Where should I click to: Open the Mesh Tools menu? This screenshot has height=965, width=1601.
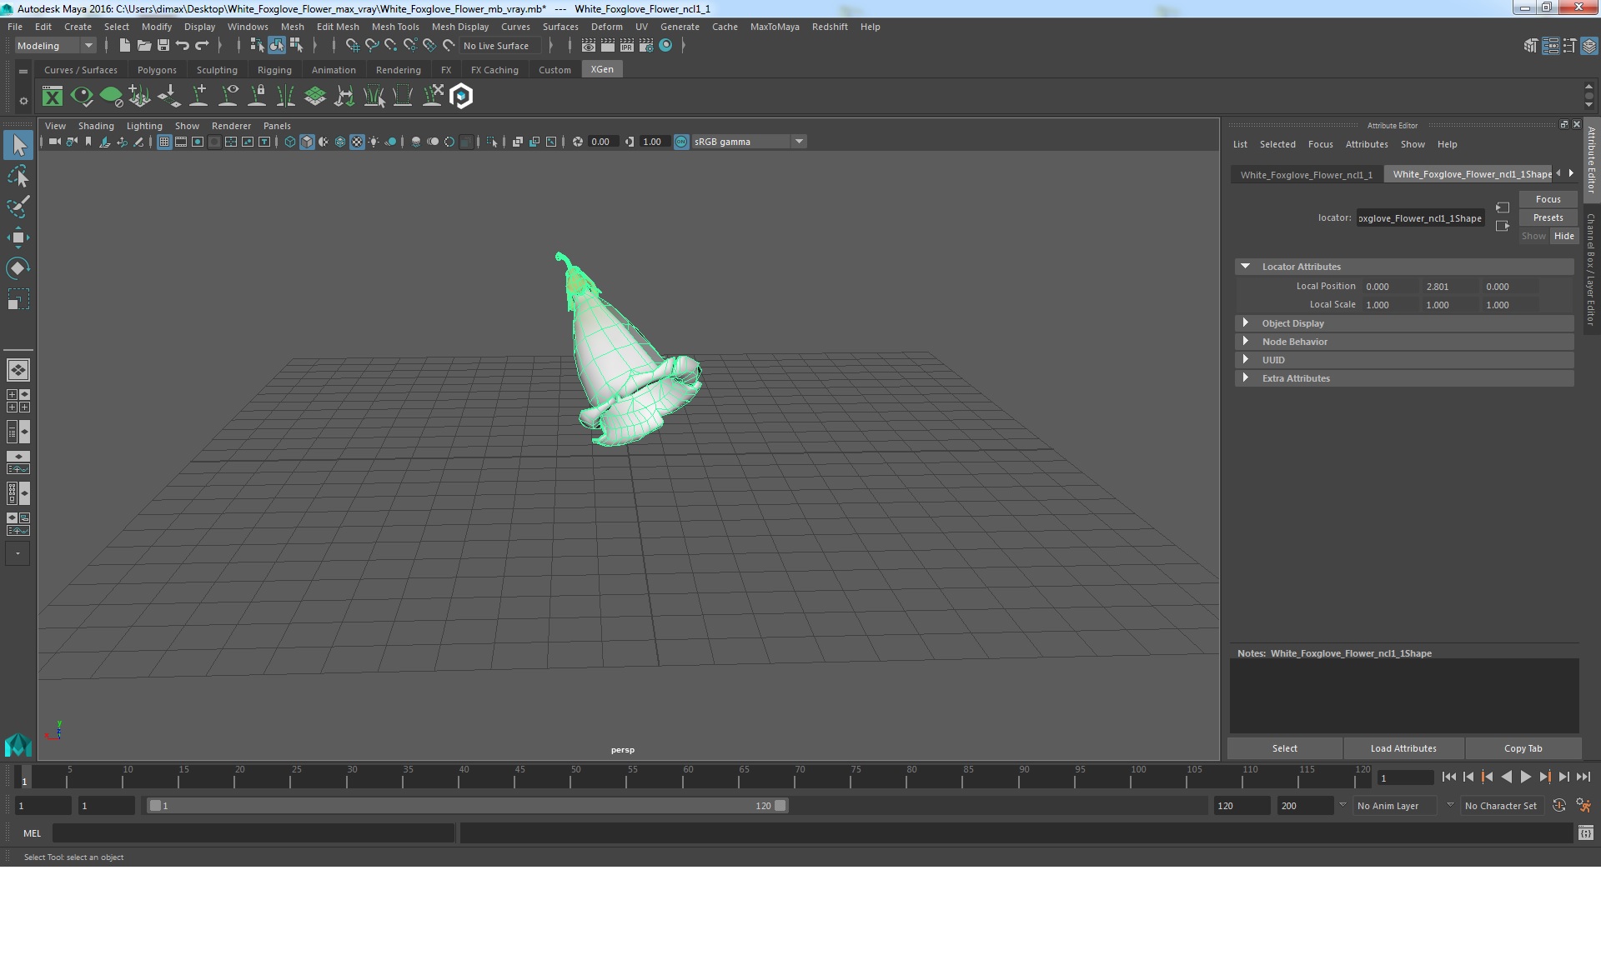coord(395,27)
